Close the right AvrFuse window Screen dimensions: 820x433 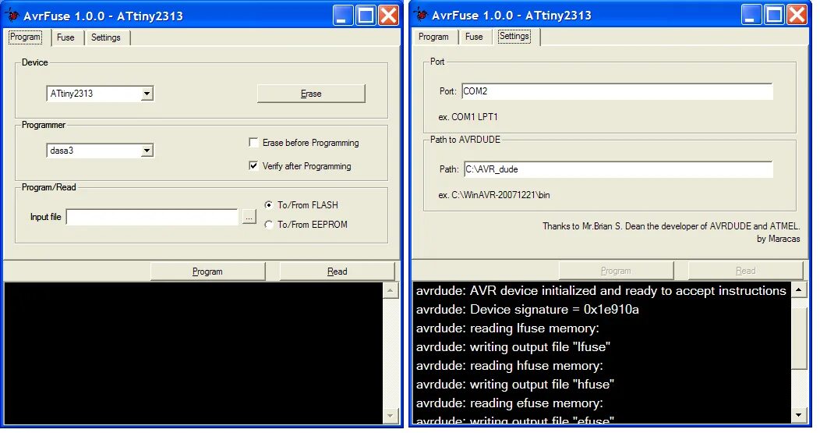[797, 15]
